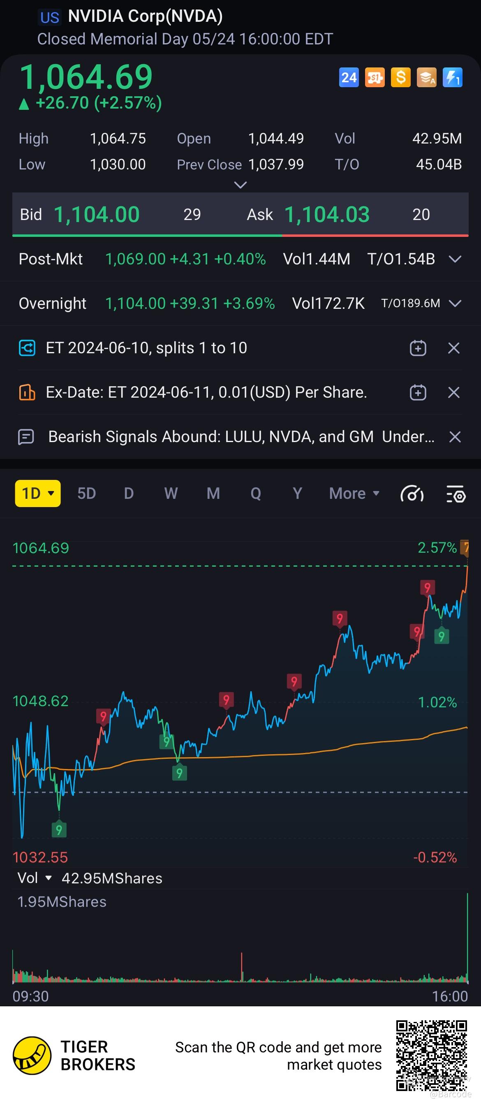Tap the QR code image
Screen dimensions: 481x1105
(x=431, y=1056)
